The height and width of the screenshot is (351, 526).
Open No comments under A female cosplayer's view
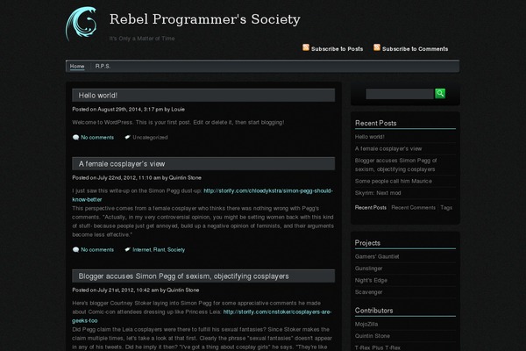tap(97, 249)
